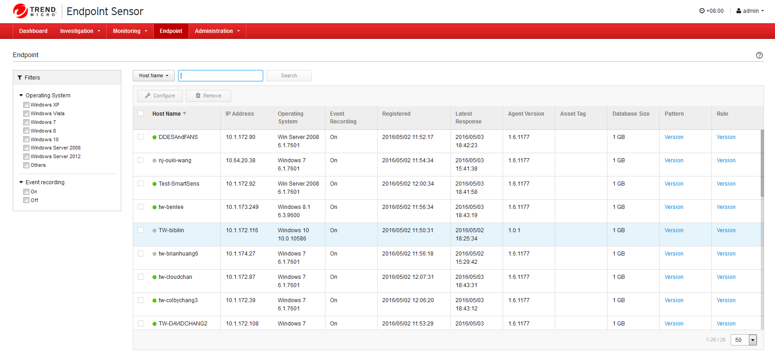Open the Investigation menu
The width and height of the screenshot is (775, 352).
pyautogui.click(x=80, y=31)
